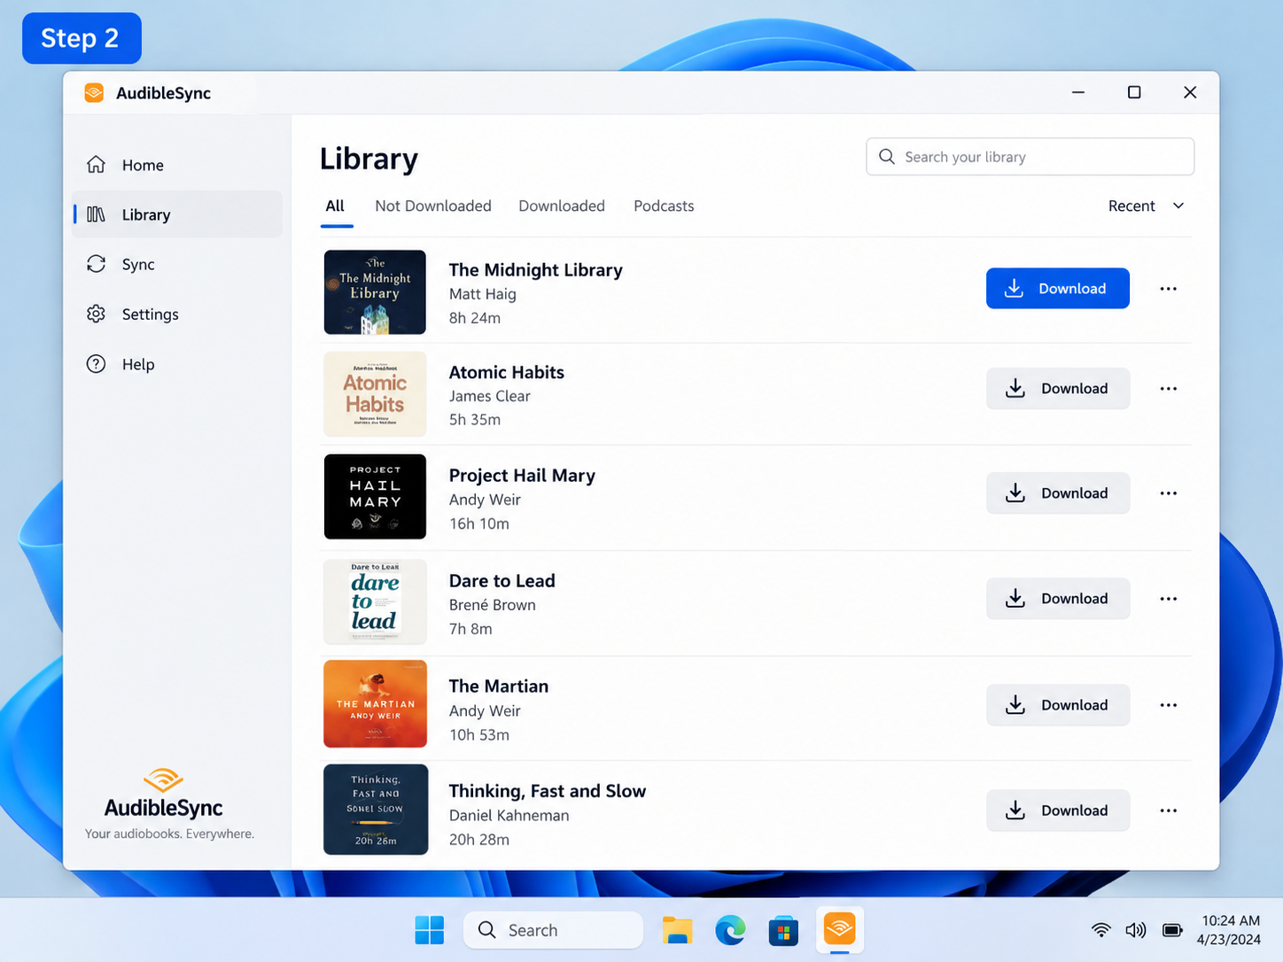Download Project Hail Mary

pos(1058,493)
